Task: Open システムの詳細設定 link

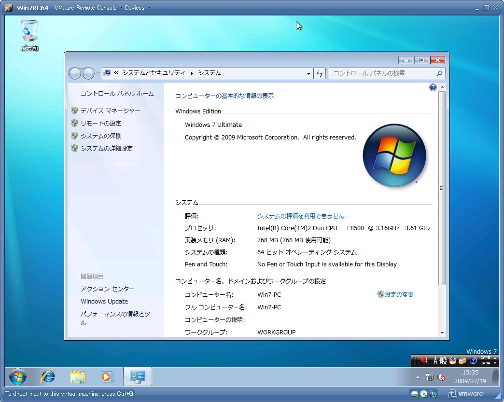Action: pyautogui.click(x=106, y=149)
